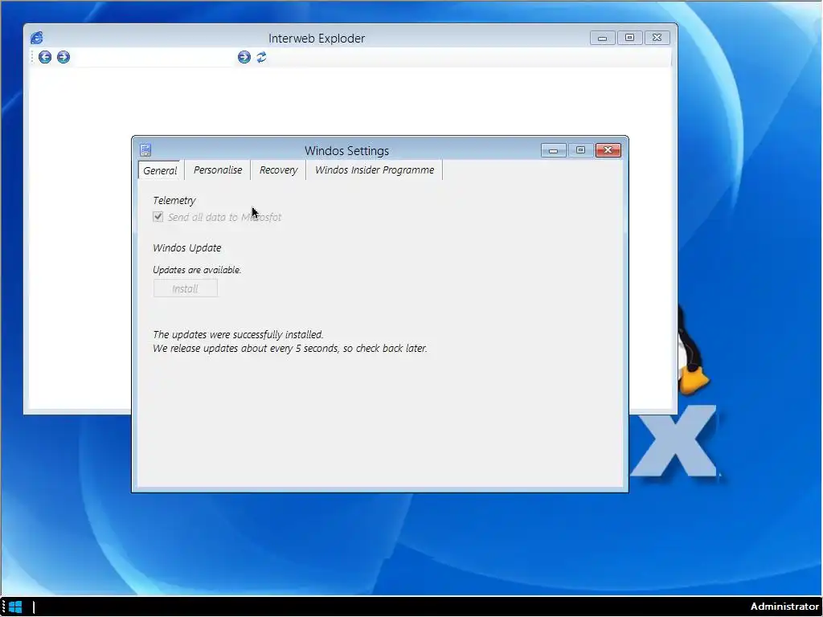The width and height of the screenshot is (823, 617).
Task: Click the Windos Settings title bar icon
Action: [145, 150]
